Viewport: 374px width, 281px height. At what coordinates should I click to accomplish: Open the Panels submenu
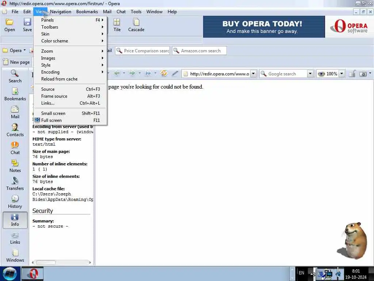tap(71, 20)
